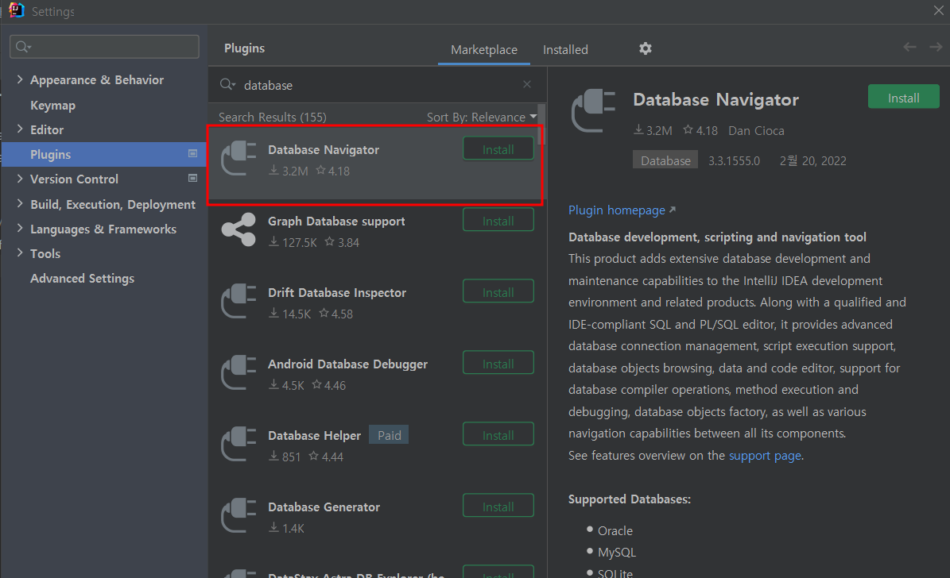Click the Version Control project-settings indicator icon

click(192, 179)
